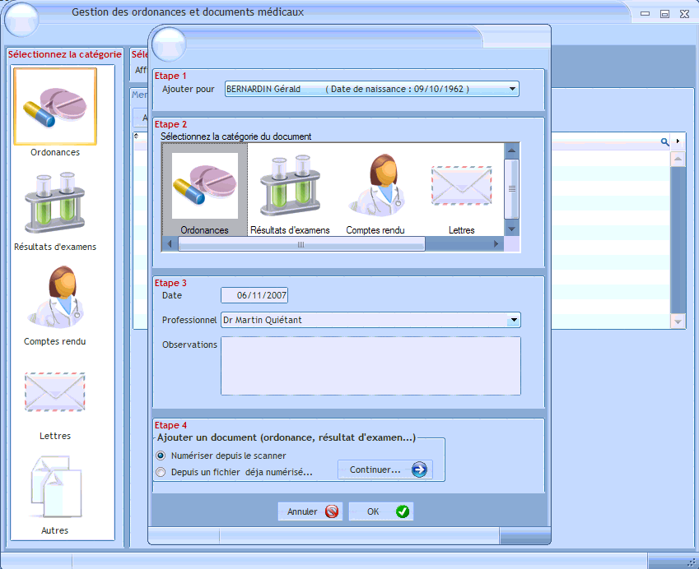
Task: Enable Numériser depuis le scanner option
Action: 161,455
